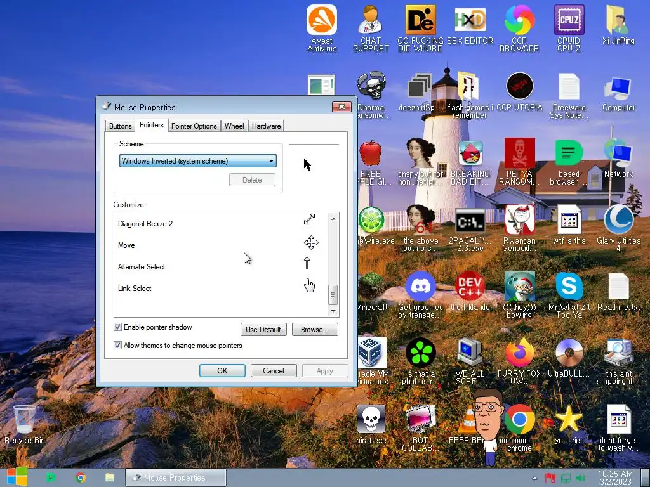
Task: Select the Move pointer row
Action: 220,245
